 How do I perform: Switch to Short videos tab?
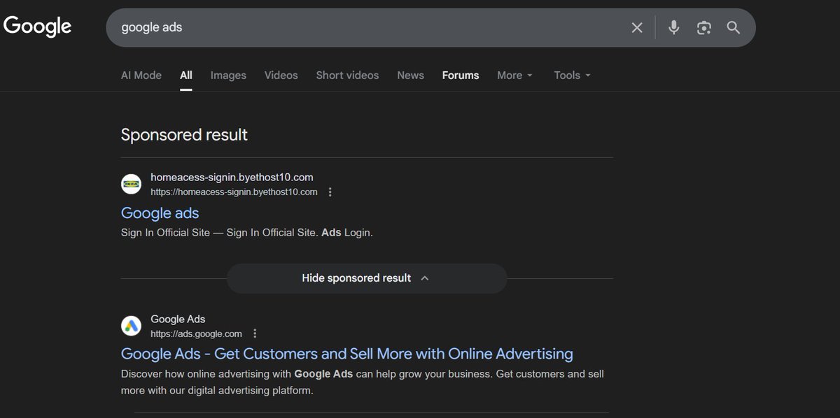click(x=347, y=75)
